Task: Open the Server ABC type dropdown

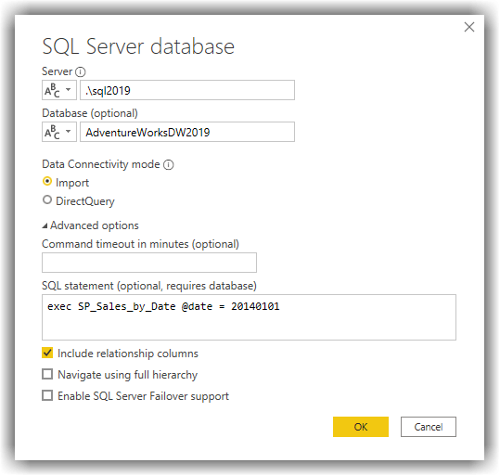Action: pos(59,90)
